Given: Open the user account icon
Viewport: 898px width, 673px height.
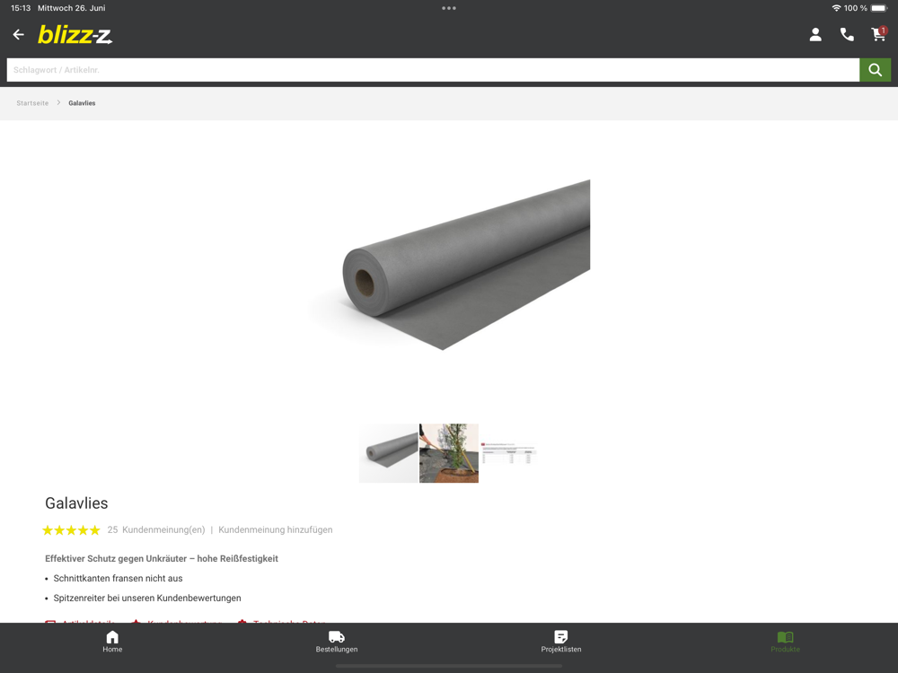Looking at the screenshot, I should [x=815, y=35].
